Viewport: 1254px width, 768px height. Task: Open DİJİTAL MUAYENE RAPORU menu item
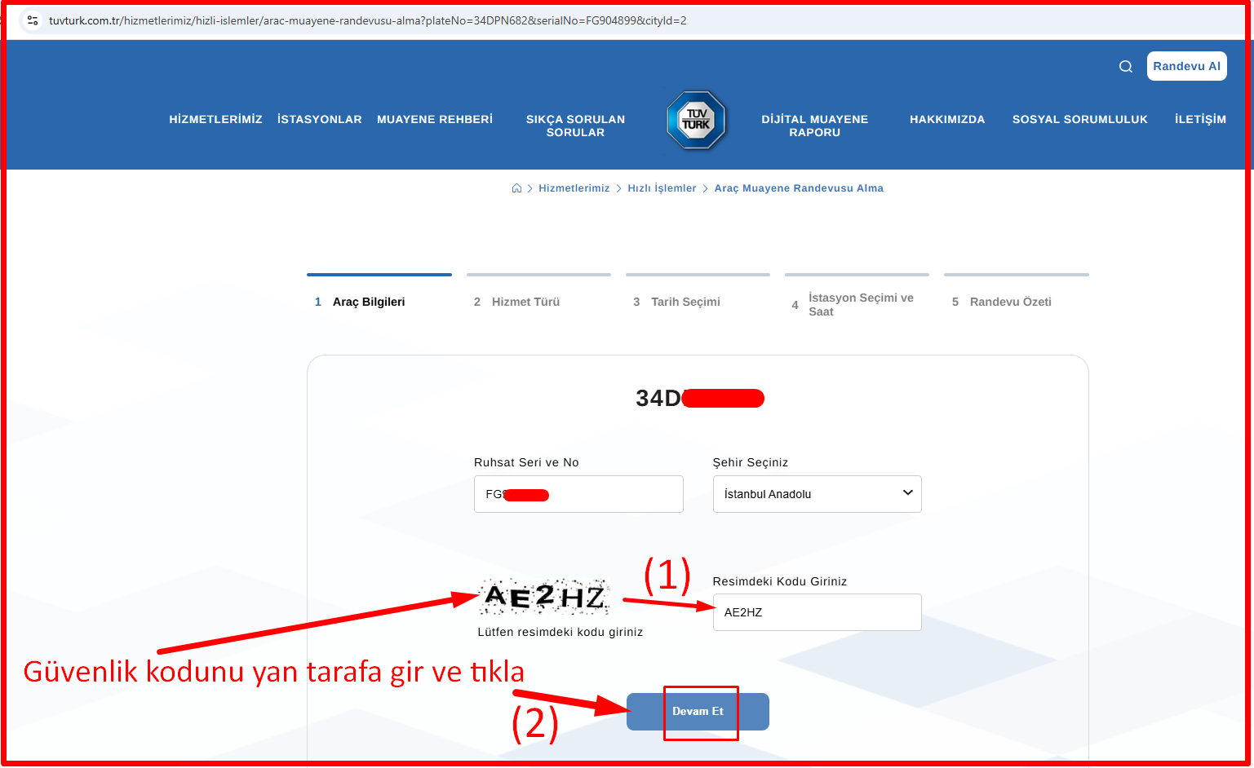pyautogui.click(x=815, y=126)
